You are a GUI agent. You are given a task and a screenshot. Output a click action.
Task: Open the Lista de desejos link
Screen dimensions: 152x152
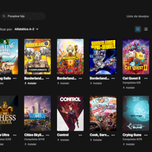click(x=138, y=16)
